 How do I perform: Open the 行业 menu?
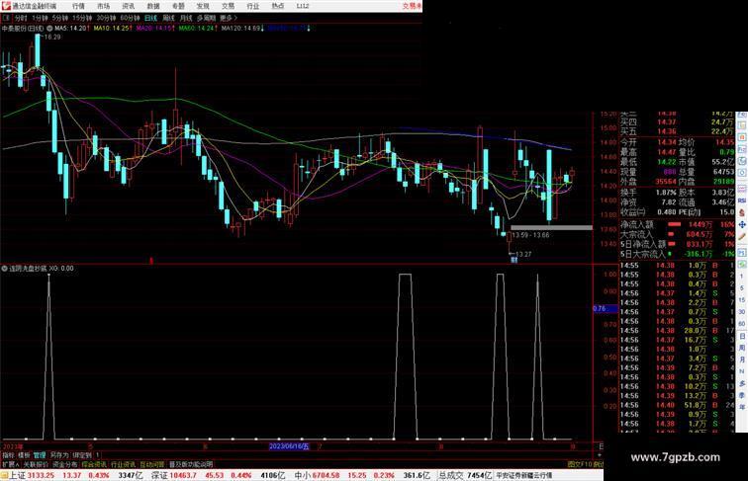pos(253,6)
